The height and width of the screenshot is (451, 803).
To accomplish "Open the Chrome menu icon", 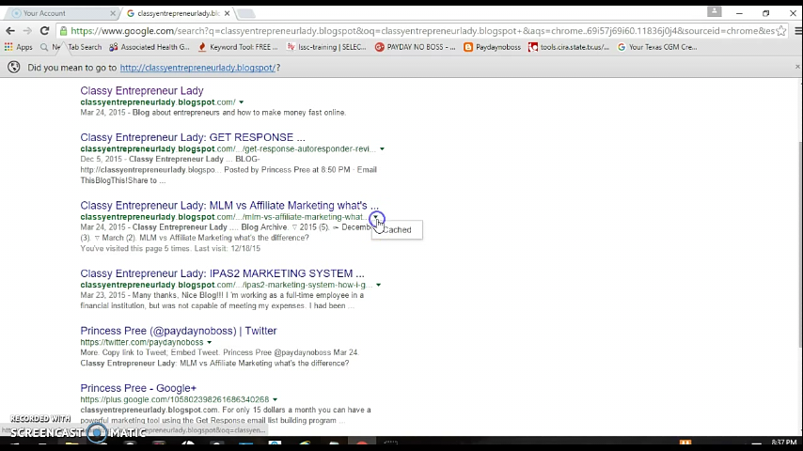I will (x=798, y=31).
